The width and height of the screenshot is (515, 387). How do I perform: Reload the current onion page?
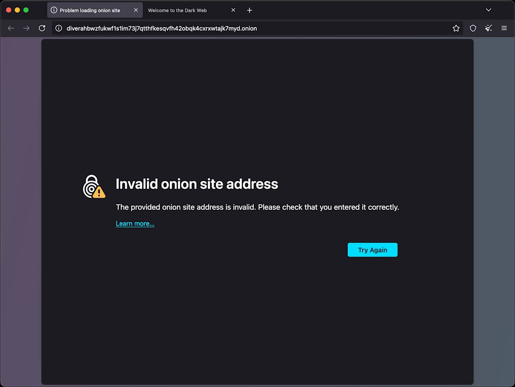42,28
